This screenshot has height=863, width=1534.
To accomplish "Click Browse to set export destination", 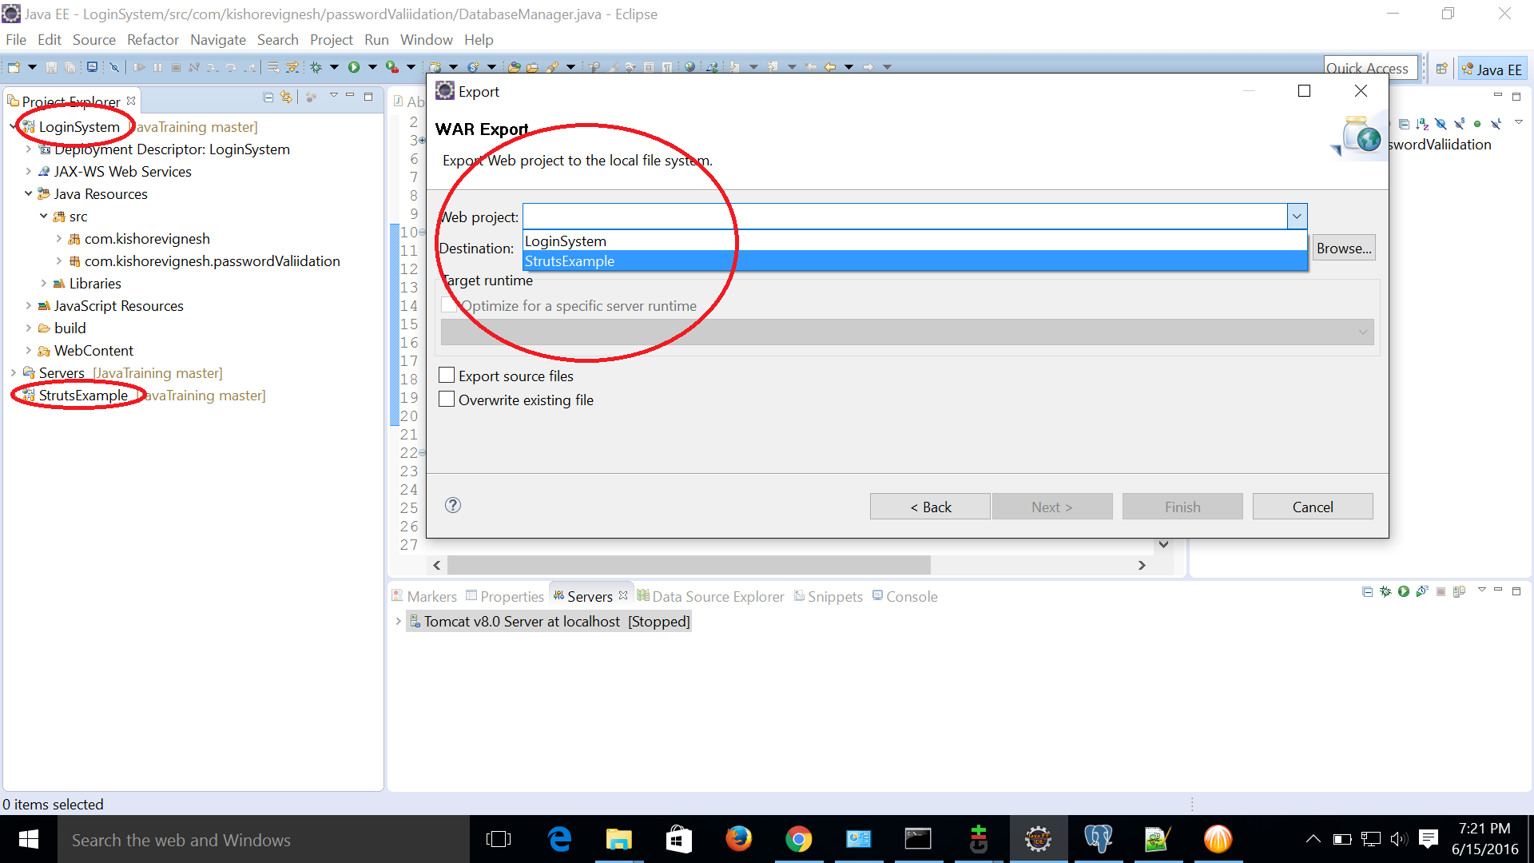I will [1345, 248].
